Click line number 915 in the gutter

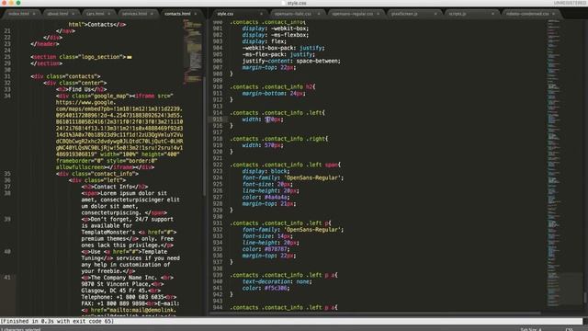tap(218, 120)
